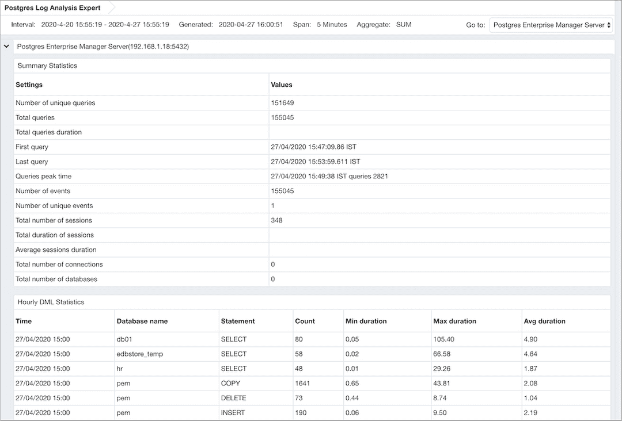This screenshot has width=622, height=421.
Task: Open the Go to server dropdown
Action: (x=551, y=25)
